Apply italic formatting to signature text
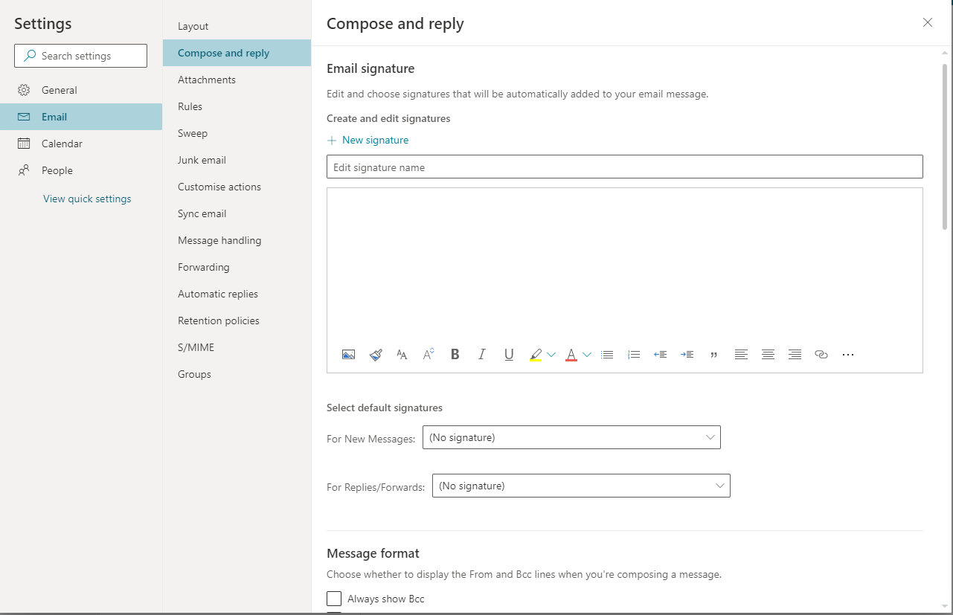953x615 pixels. point(482,355)
